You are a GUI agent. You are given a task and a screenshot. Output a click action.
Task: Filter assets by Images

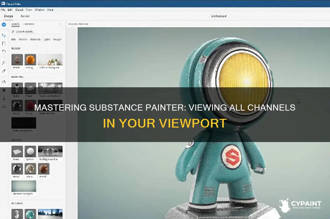pyautogui.click(x=57, y=39)
